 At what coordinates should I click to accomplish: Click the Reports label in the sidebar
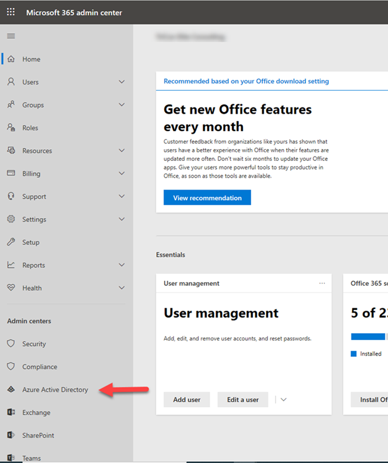coord(34,265)
